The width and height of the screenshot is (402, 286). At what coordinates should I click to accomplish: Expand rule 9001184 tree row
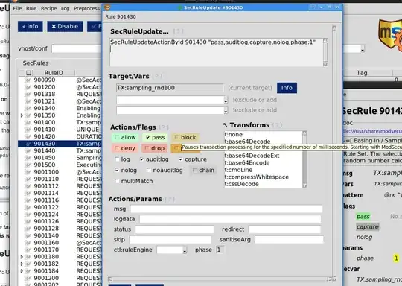[x=22, y=271]
